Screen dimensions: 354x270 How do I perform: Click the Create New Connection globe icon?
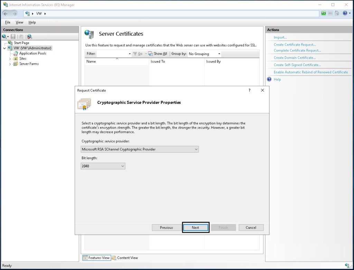(x=4, y=36)
